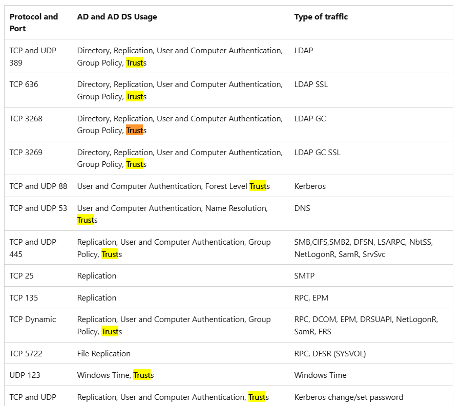This screenshot has width=462, height=406.
Task: Click highlighted Trusts in DNS row
Action: pyautogui.click(x=87, y=220)
